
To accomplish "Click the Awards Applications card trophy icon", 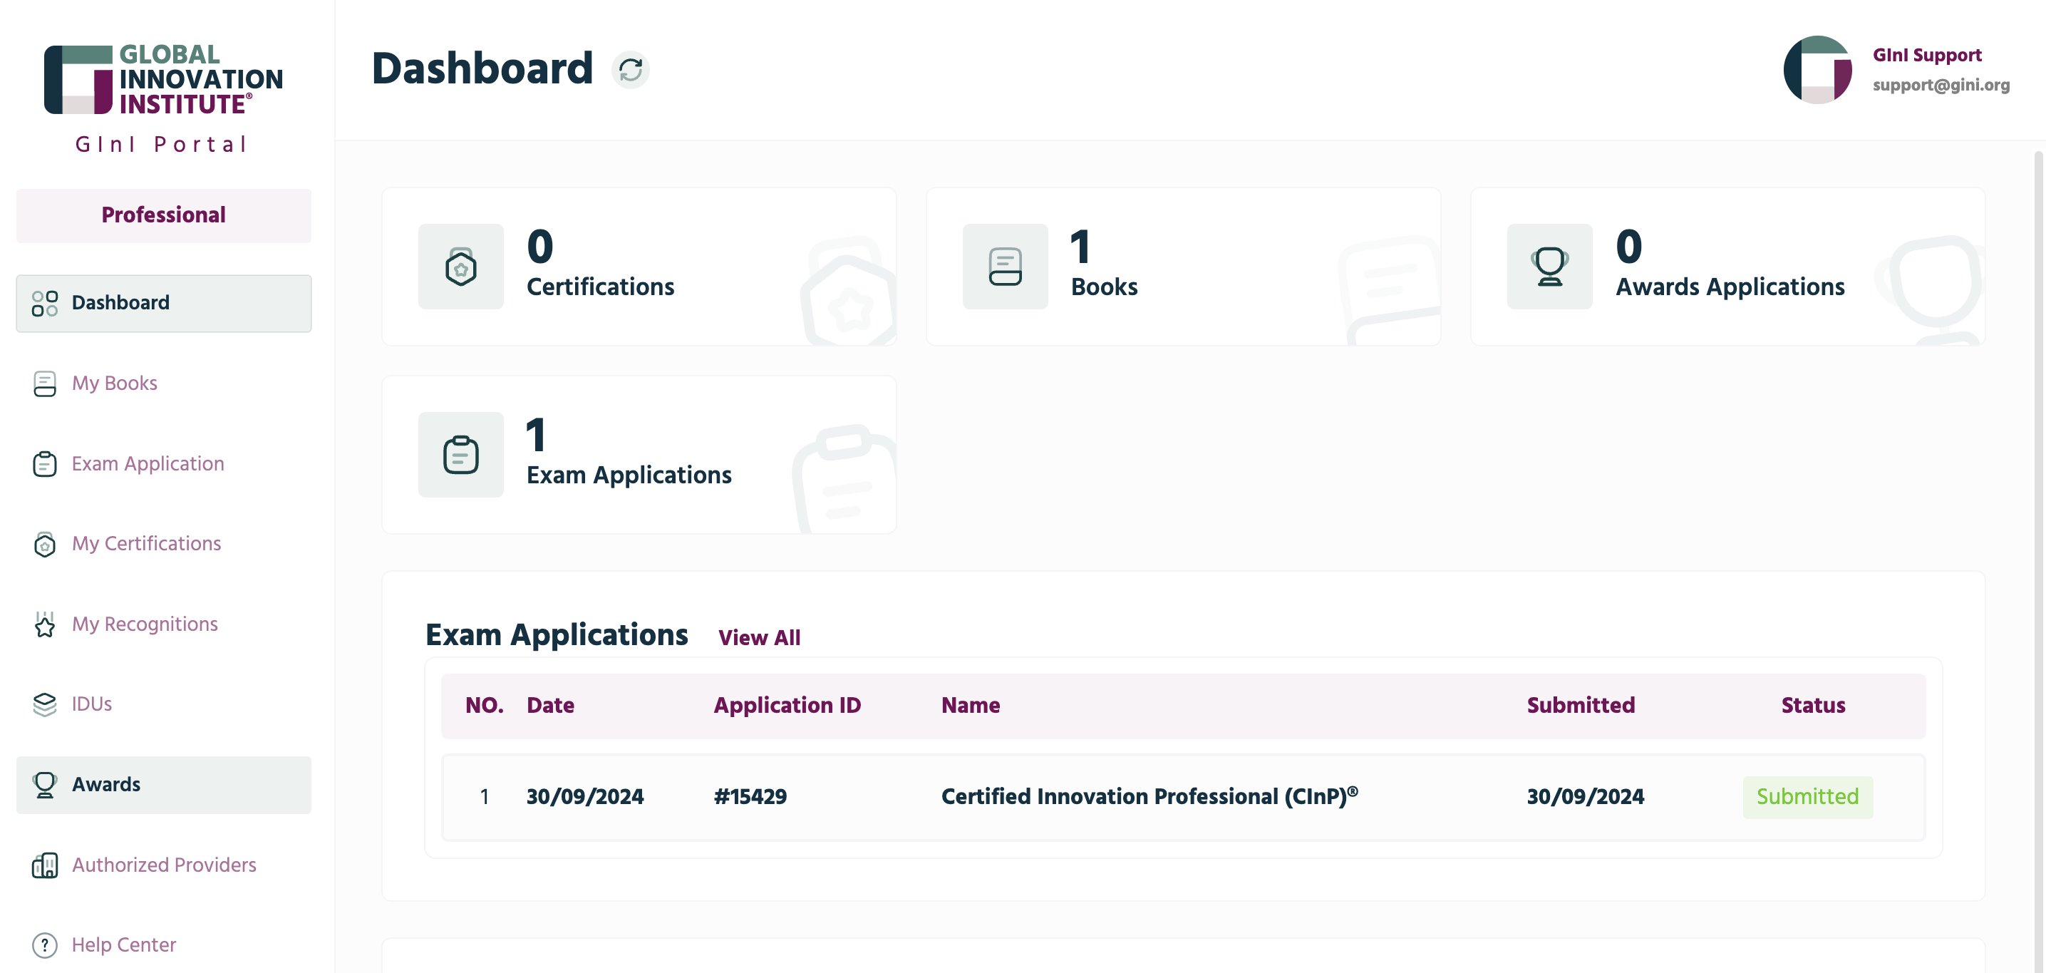I will (1549, 267).
